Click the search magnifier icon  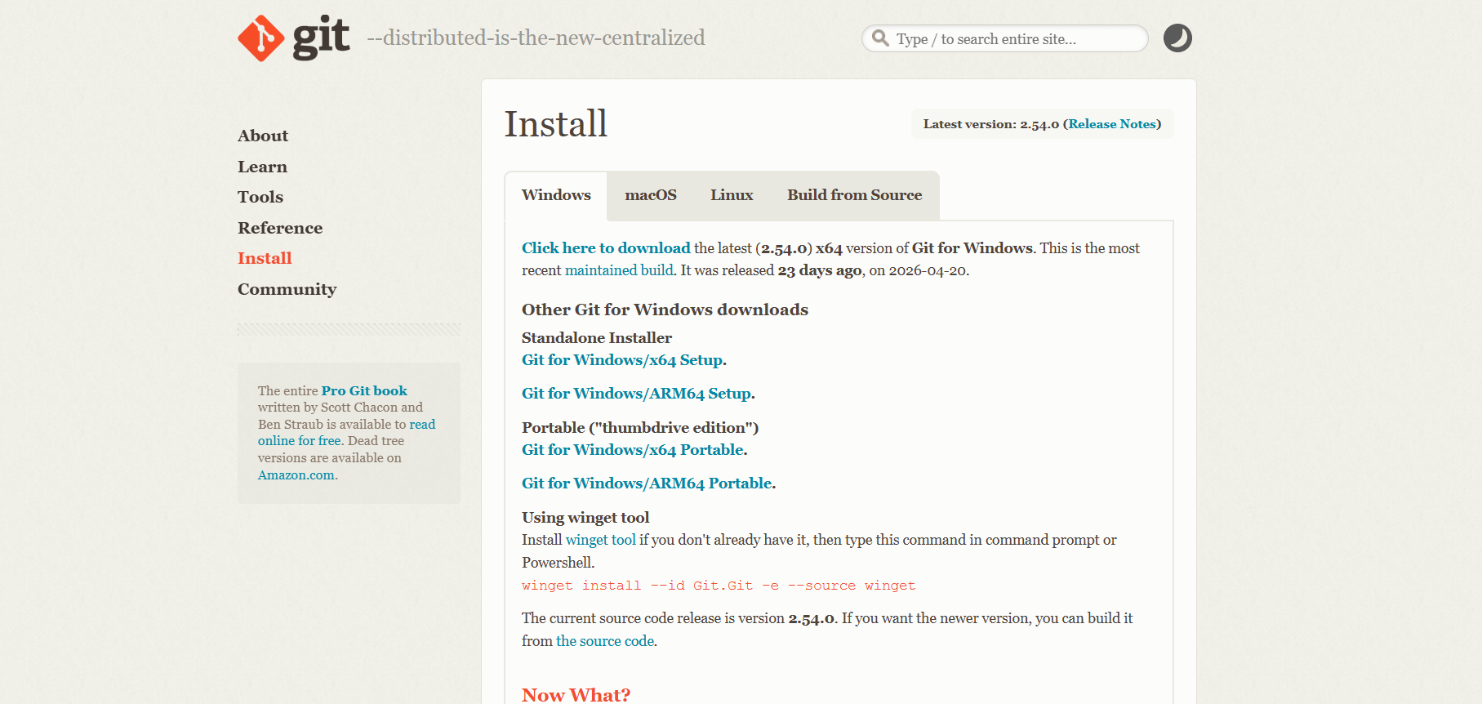880,38
